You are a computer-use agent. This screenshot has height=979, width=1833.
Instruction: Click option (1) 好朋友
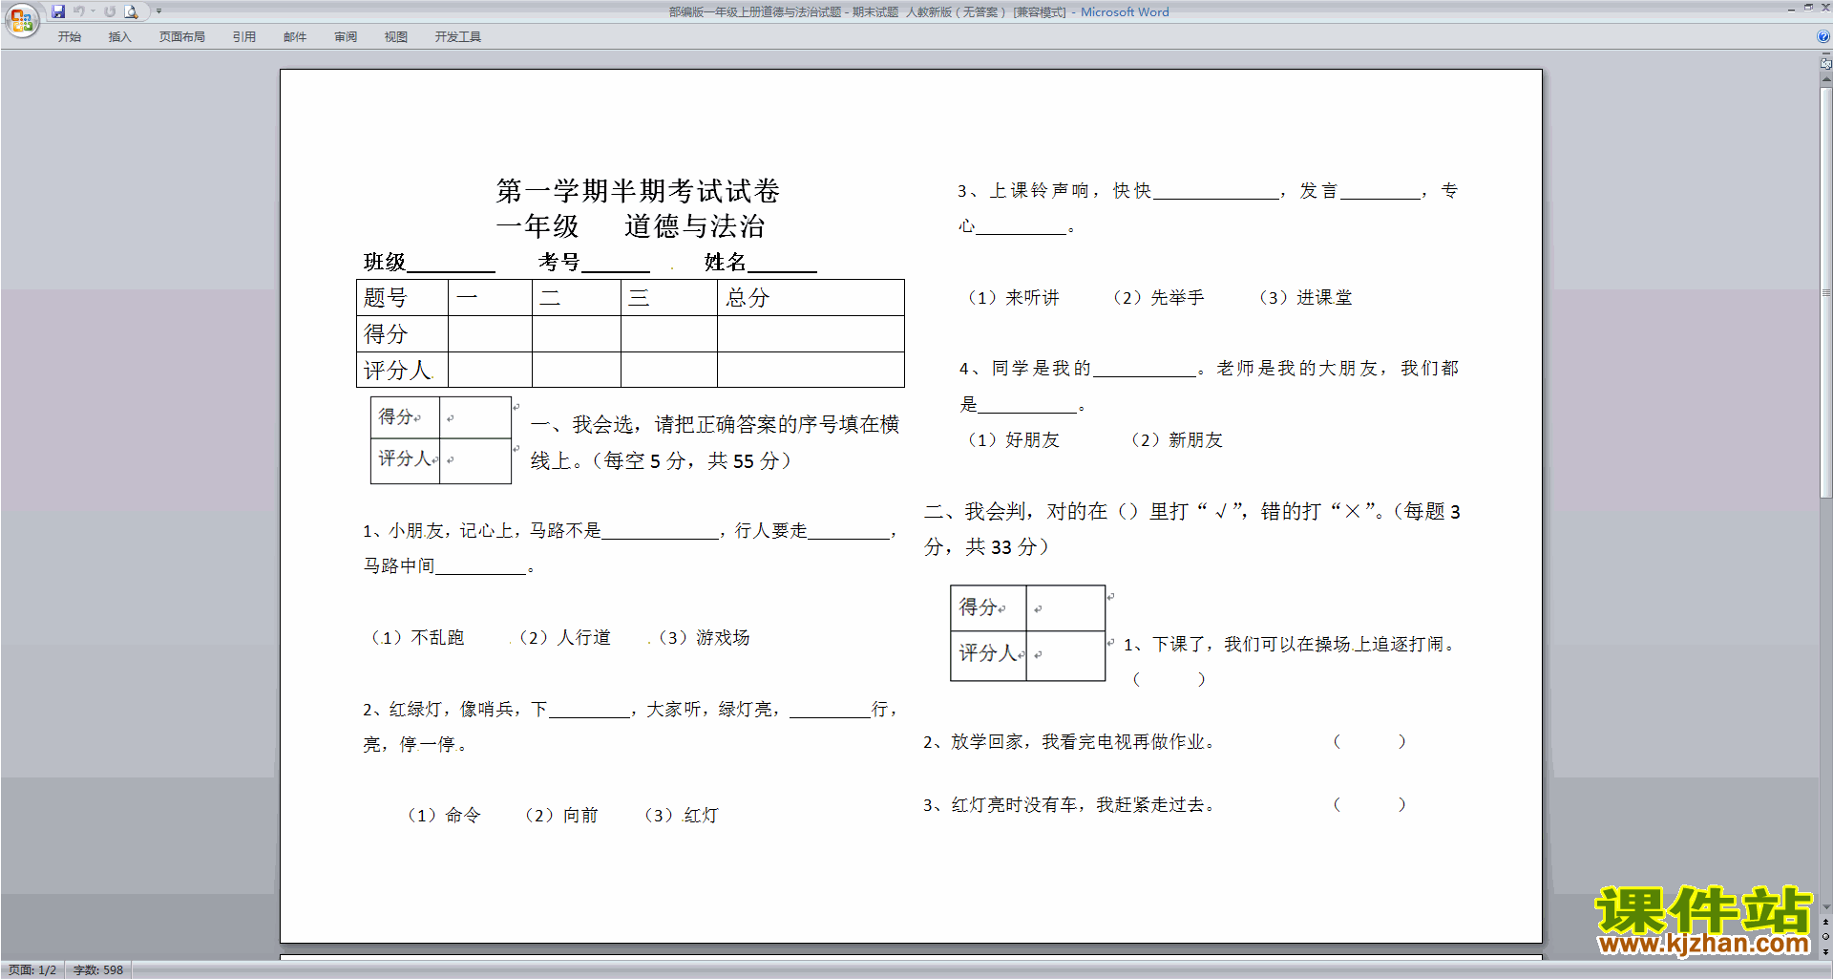tap(1013, 440)
